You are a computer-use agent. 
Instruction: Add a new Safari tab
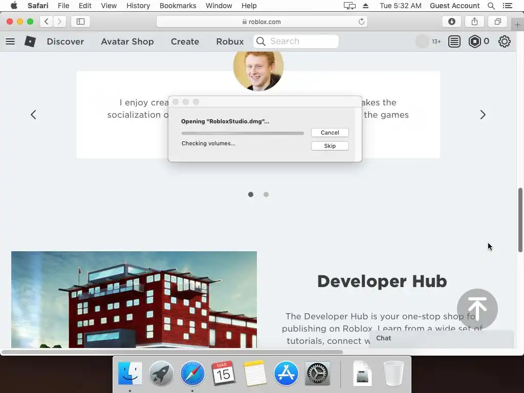(517, 25)
